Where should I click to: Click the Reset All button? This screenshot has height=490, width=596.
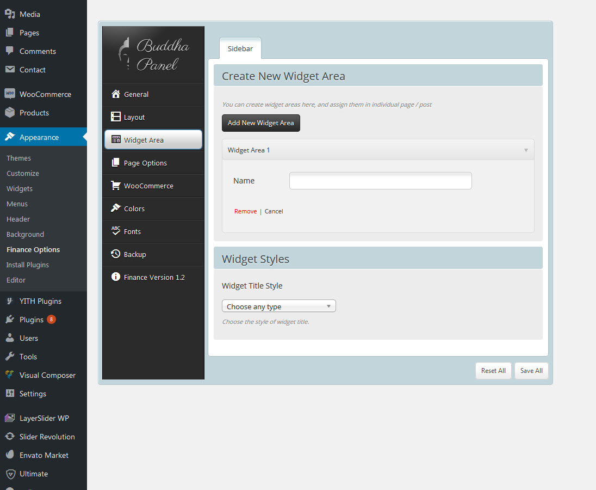pyautogui.click(x=493, y=371)
